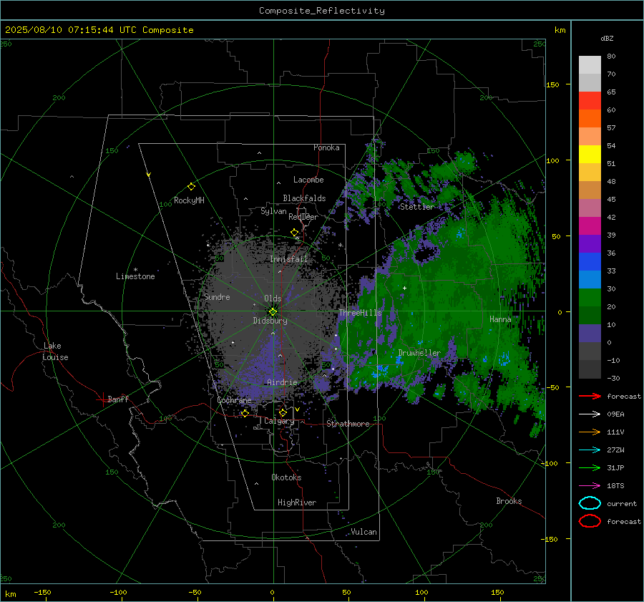Click the yellow diamond marker near RockyMH

(191, 187)
